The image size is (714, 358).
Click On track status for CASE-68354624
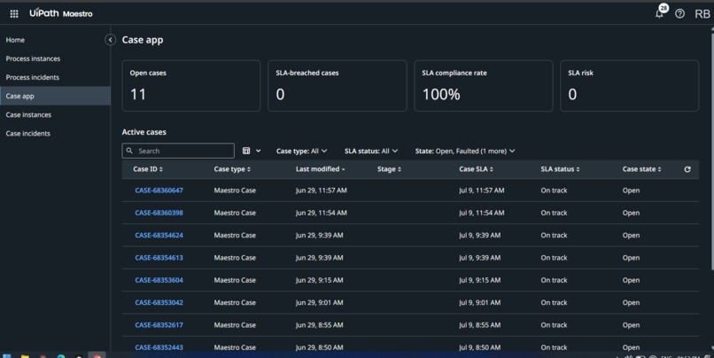coord(554,235)
